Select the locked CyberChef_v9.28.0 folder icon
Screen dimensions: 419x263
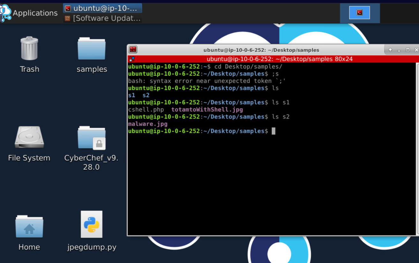pos(91,148)
